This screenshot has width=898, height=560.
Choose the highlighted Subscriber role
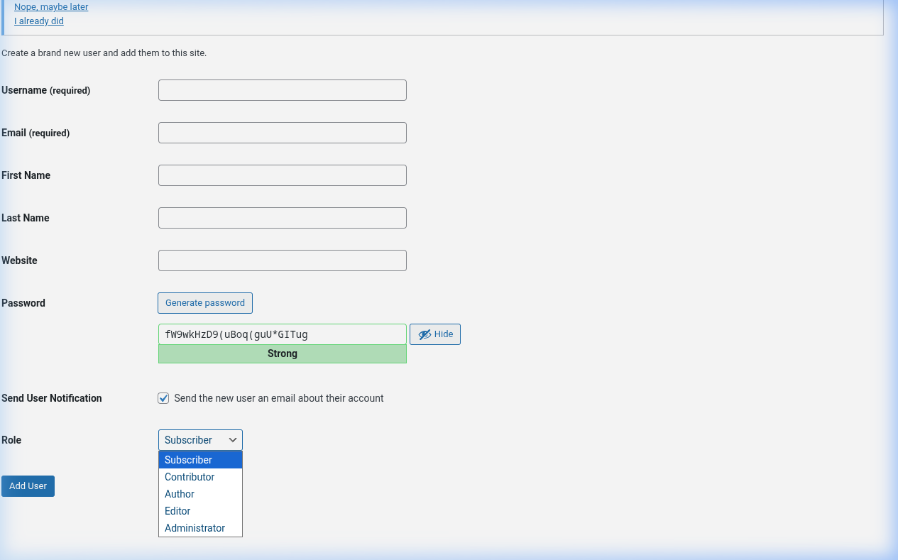[x=188, y=459]
